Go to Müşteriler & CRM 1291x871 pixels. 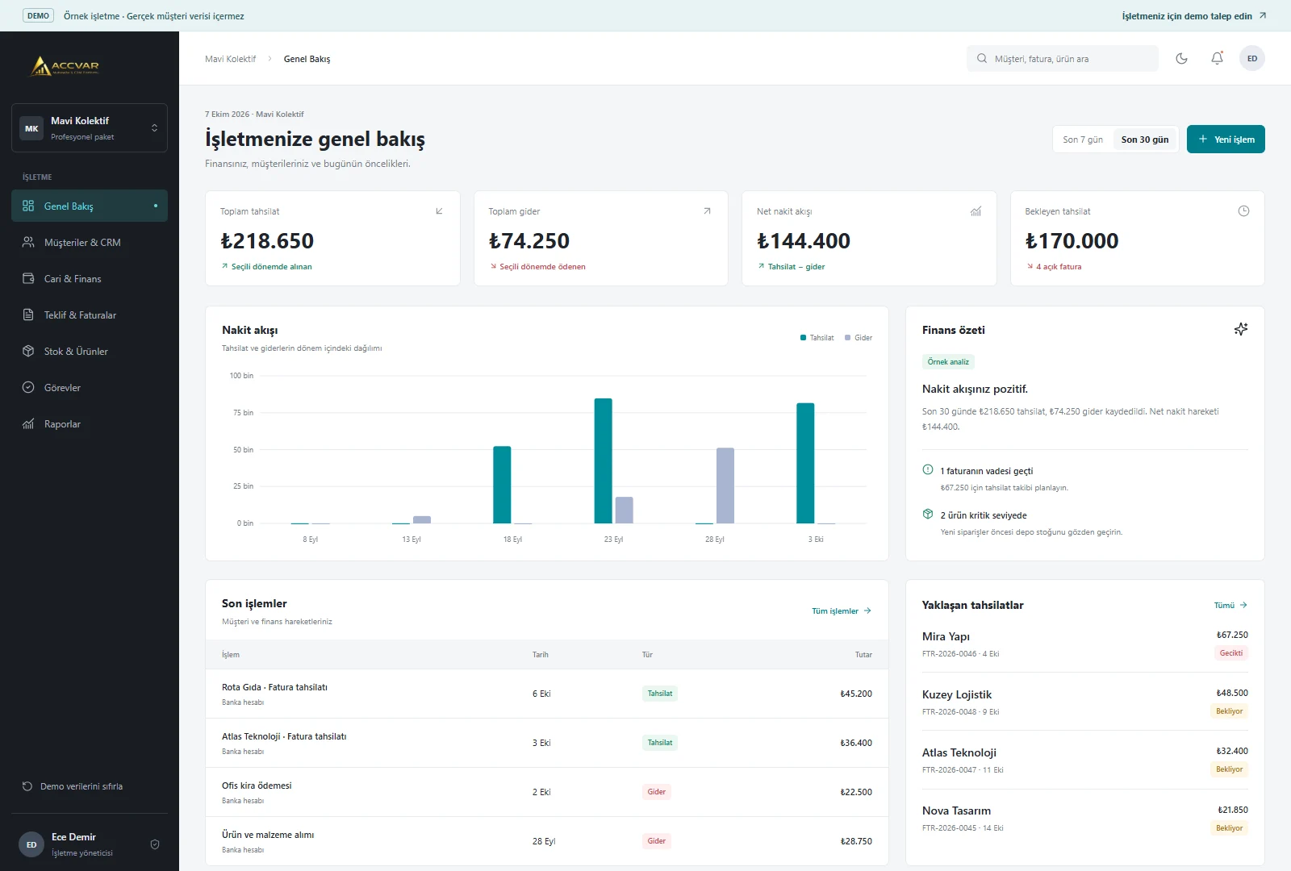pos(90,242)
